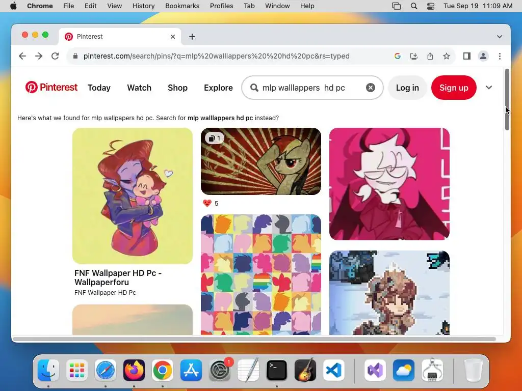522x391 pixels.
Task: Click the red Sign up button
Action: coord(454,88)
